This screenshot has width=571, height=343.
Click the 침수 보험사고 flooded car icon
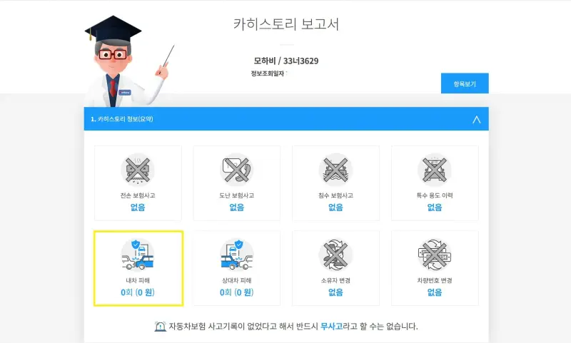point(335,170)
